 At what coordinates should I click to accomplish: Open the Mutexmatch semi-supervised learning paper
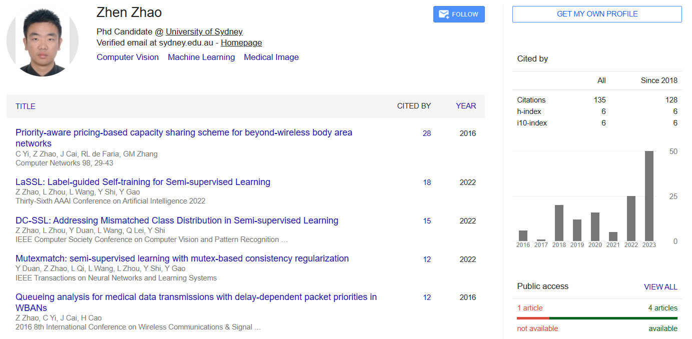(182, 258)
